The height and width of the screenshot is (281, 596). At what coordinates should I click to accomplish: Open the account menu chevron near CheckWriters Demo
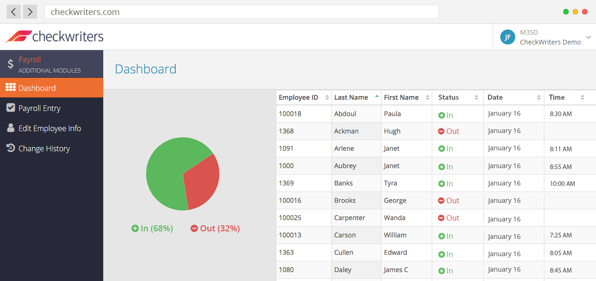tap(588, 37)
